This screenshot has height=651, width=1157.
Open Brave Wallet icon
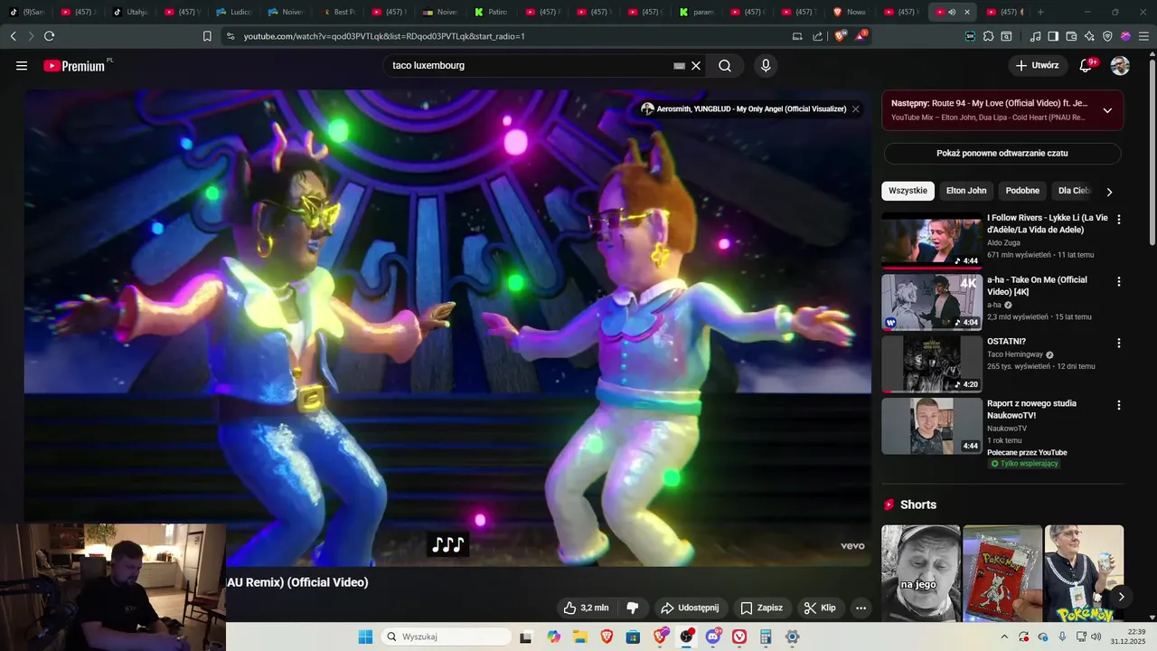(x=1071, y=36)
